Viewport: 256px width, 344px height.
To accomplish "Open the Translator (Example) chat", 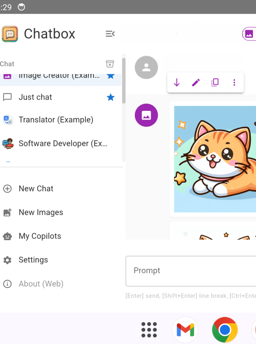I will click(56, 120).
